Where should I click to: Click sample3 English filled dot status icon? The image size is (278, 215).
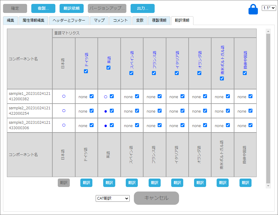(106, 126)
